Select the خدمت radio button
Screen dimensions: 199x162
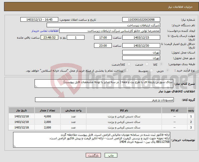pyautogui.click(x=147, y=64)
